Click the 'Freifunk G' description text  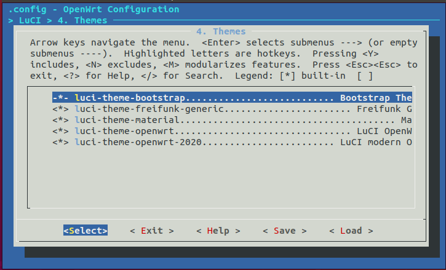(384, 109)
